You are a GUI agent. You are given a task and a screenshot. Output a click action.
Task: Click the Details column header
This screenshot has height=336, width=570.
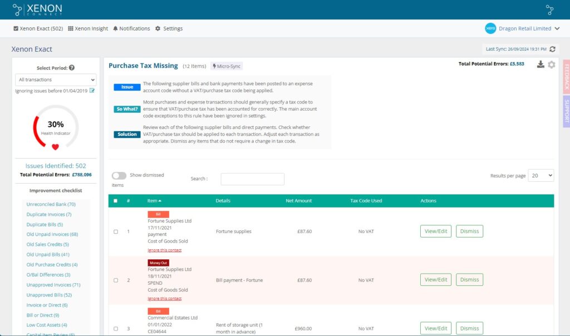click(223, 201)
